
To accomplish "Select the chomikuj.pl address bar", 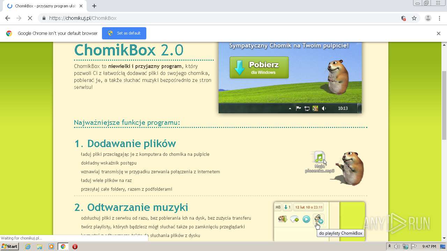I will click(223, 18).
